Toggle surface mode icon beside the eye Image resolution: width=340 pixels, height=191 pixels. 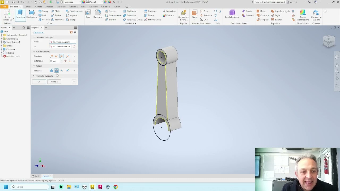click(71, 32)
